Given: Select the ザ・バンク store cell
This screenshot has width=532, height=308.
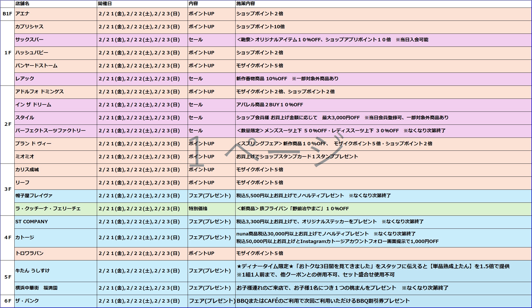Looking at the screenshot, I should click(56, 301).
